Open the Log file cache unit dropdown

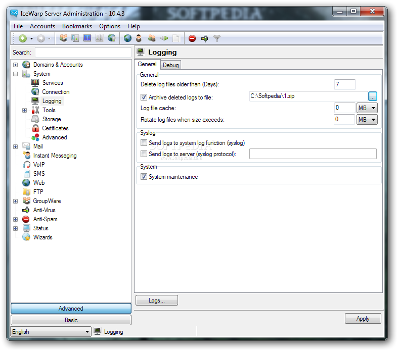(367, 108)
